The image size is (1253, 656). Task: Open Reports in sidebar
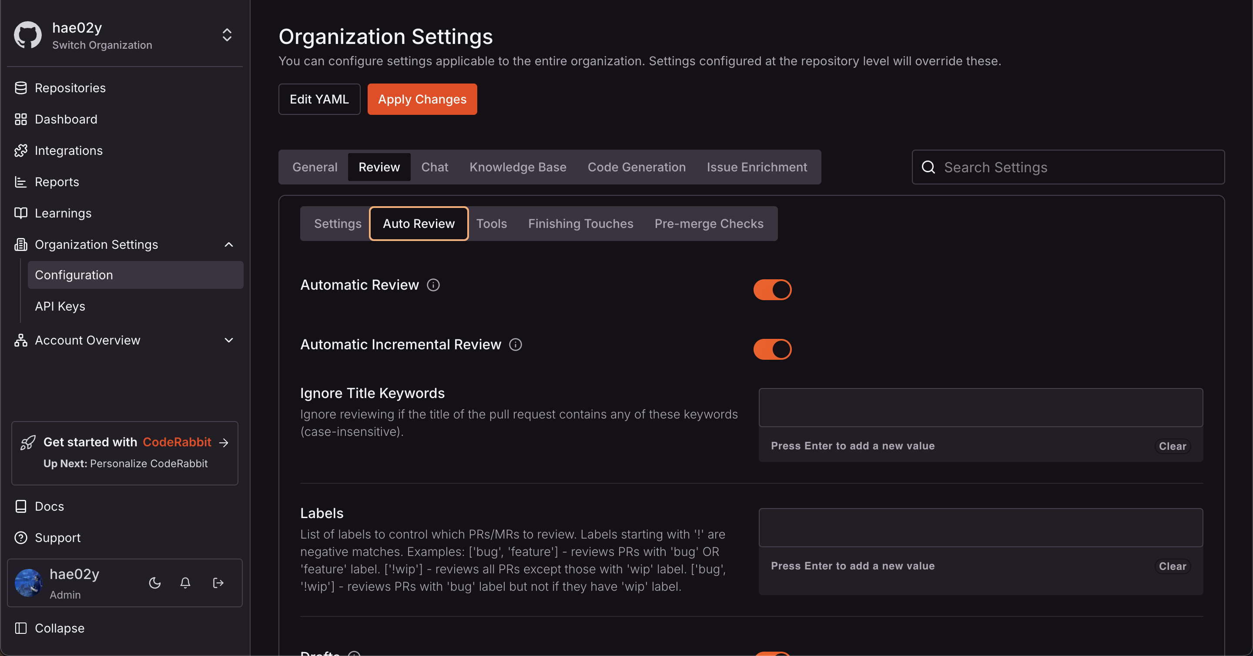point(57,182)
